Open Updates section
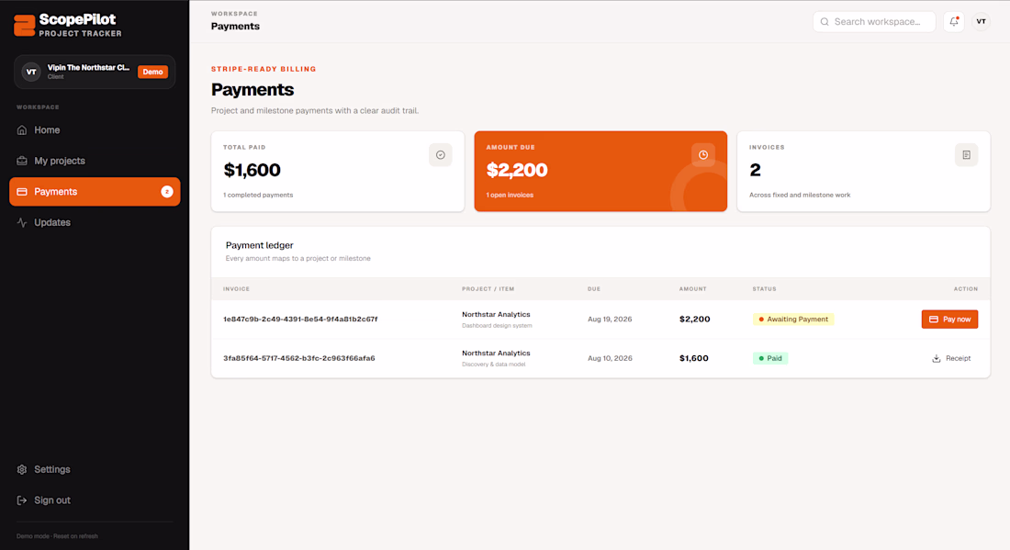This screenshot has height=550, width=1010. tap(95, 223)
